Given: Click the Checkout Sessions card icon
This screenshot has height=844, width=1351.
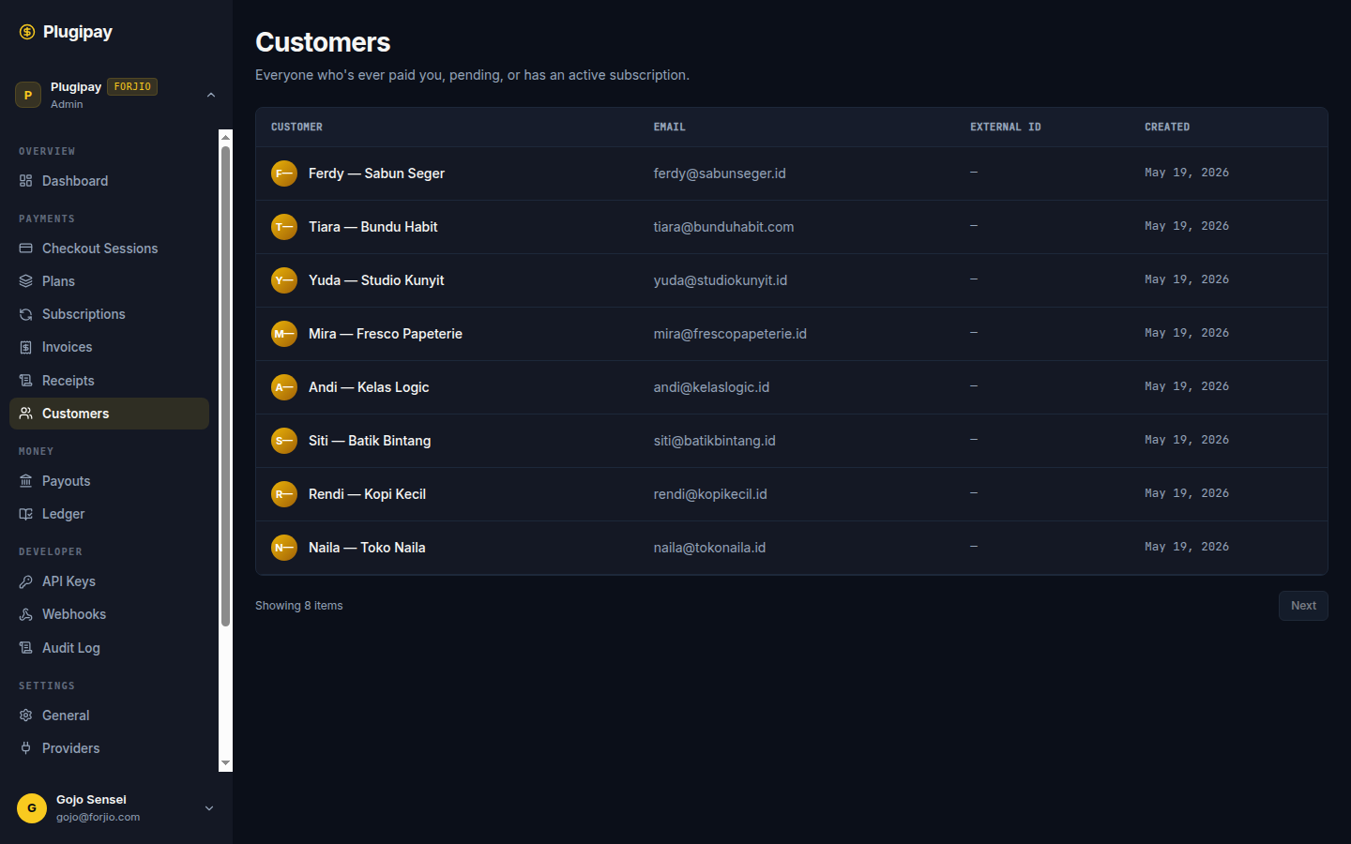Looking at the screenshot, I should click(x=26, y=249).
